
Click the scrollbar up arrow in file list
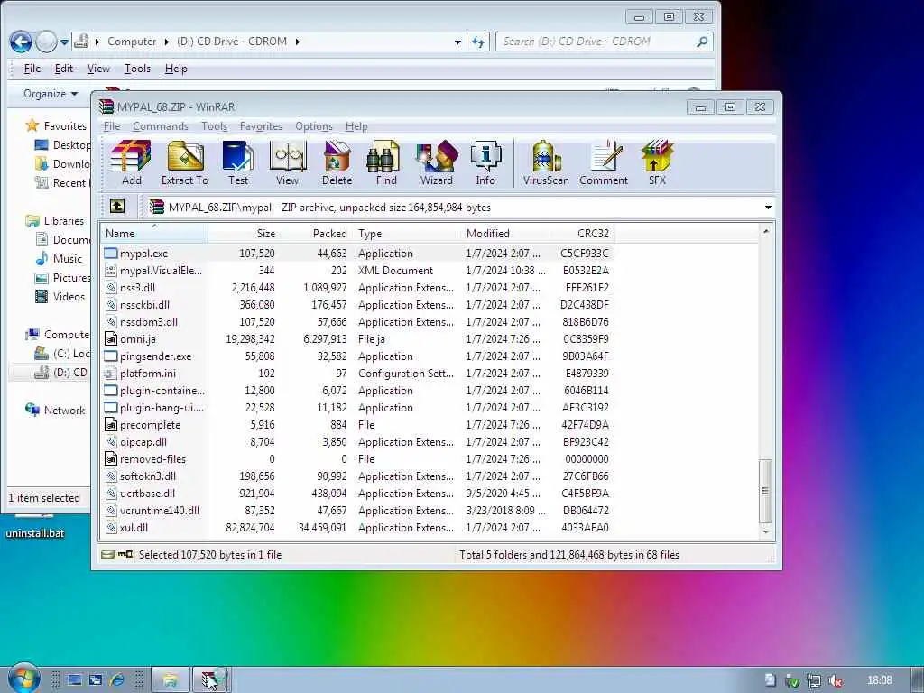[x=765, y=232]
